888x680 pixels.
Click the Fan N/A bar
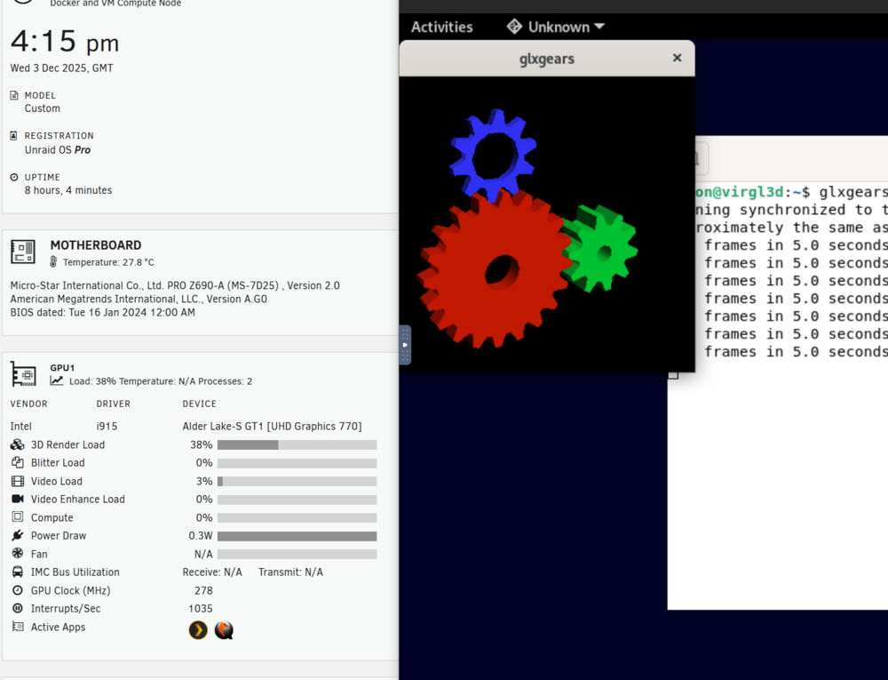pyautogui.click(x=297, y=554)
